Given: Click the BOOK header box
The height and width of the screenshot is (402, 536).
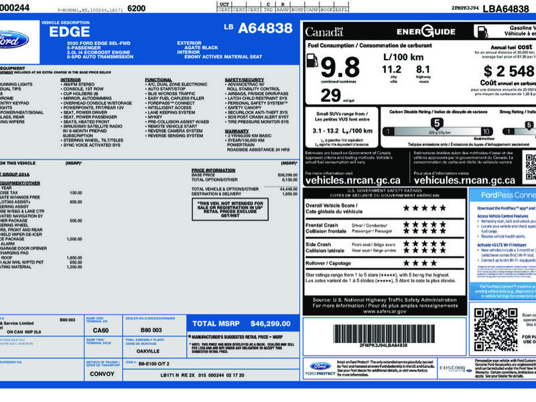Looking at the screenshot, I should (326, 9).
